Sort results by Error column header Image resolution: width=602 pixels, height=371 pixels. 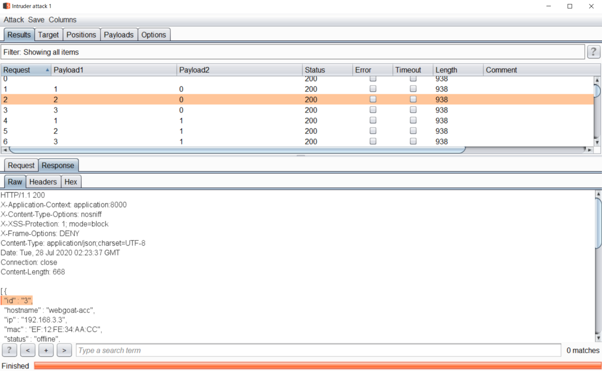tap(372, 70)
